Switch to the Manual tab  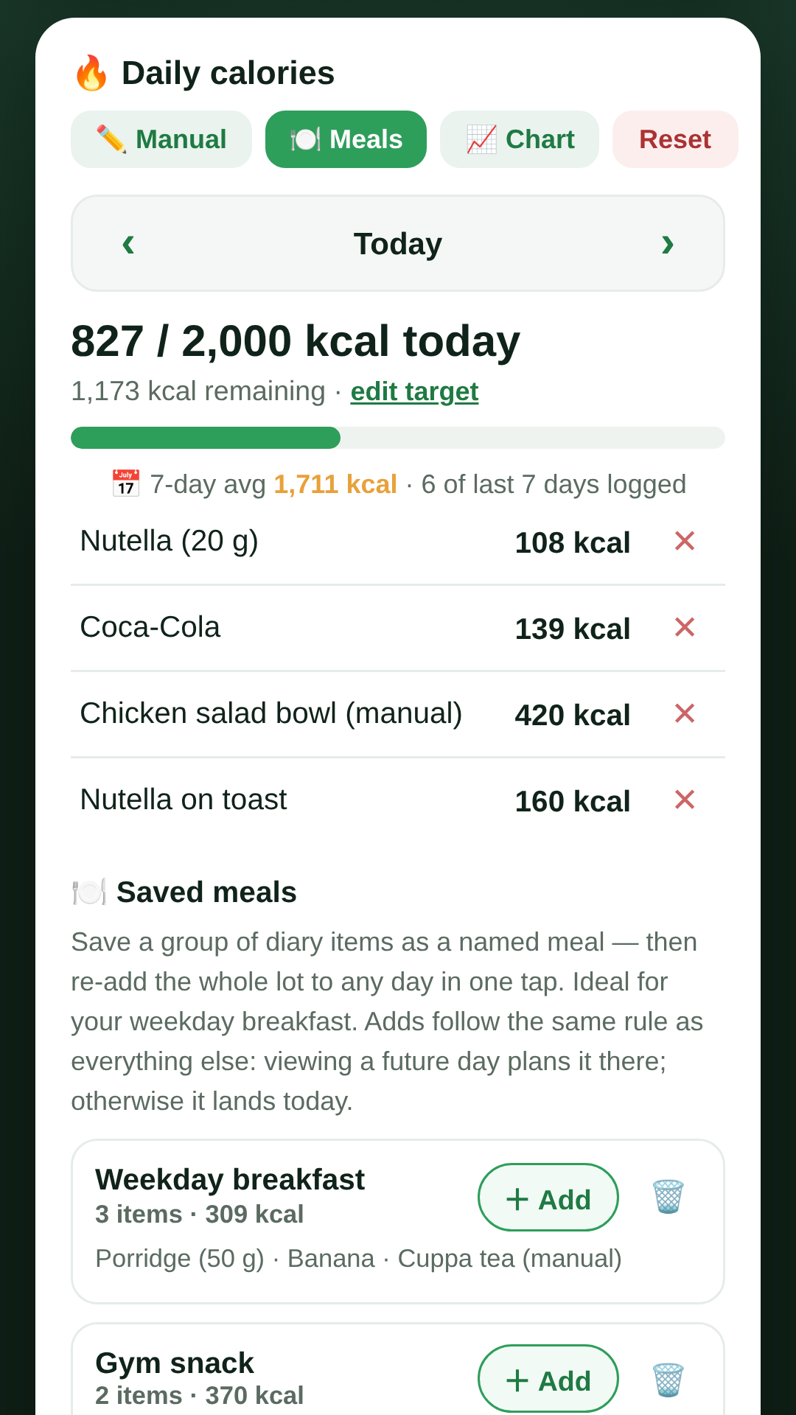(161, 139)
